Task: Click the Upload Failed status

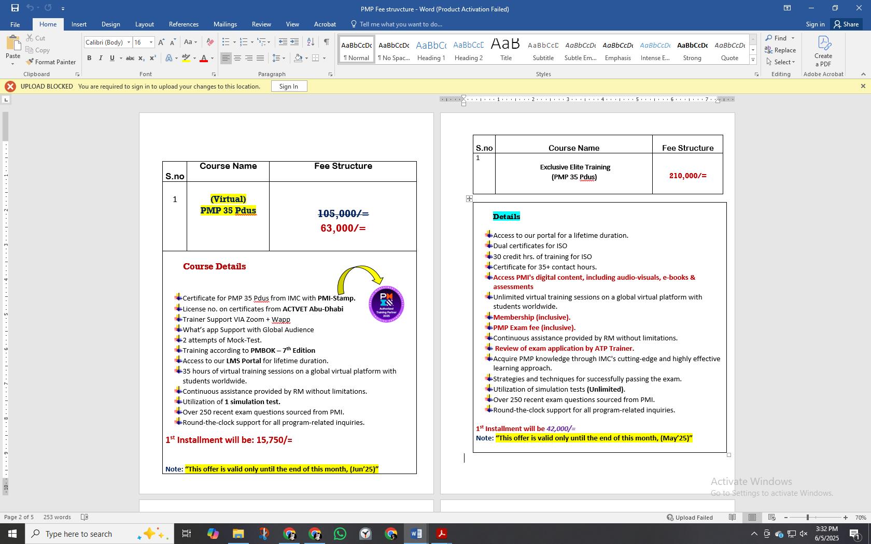Action: pyautogui.click(x=690, y=517)
